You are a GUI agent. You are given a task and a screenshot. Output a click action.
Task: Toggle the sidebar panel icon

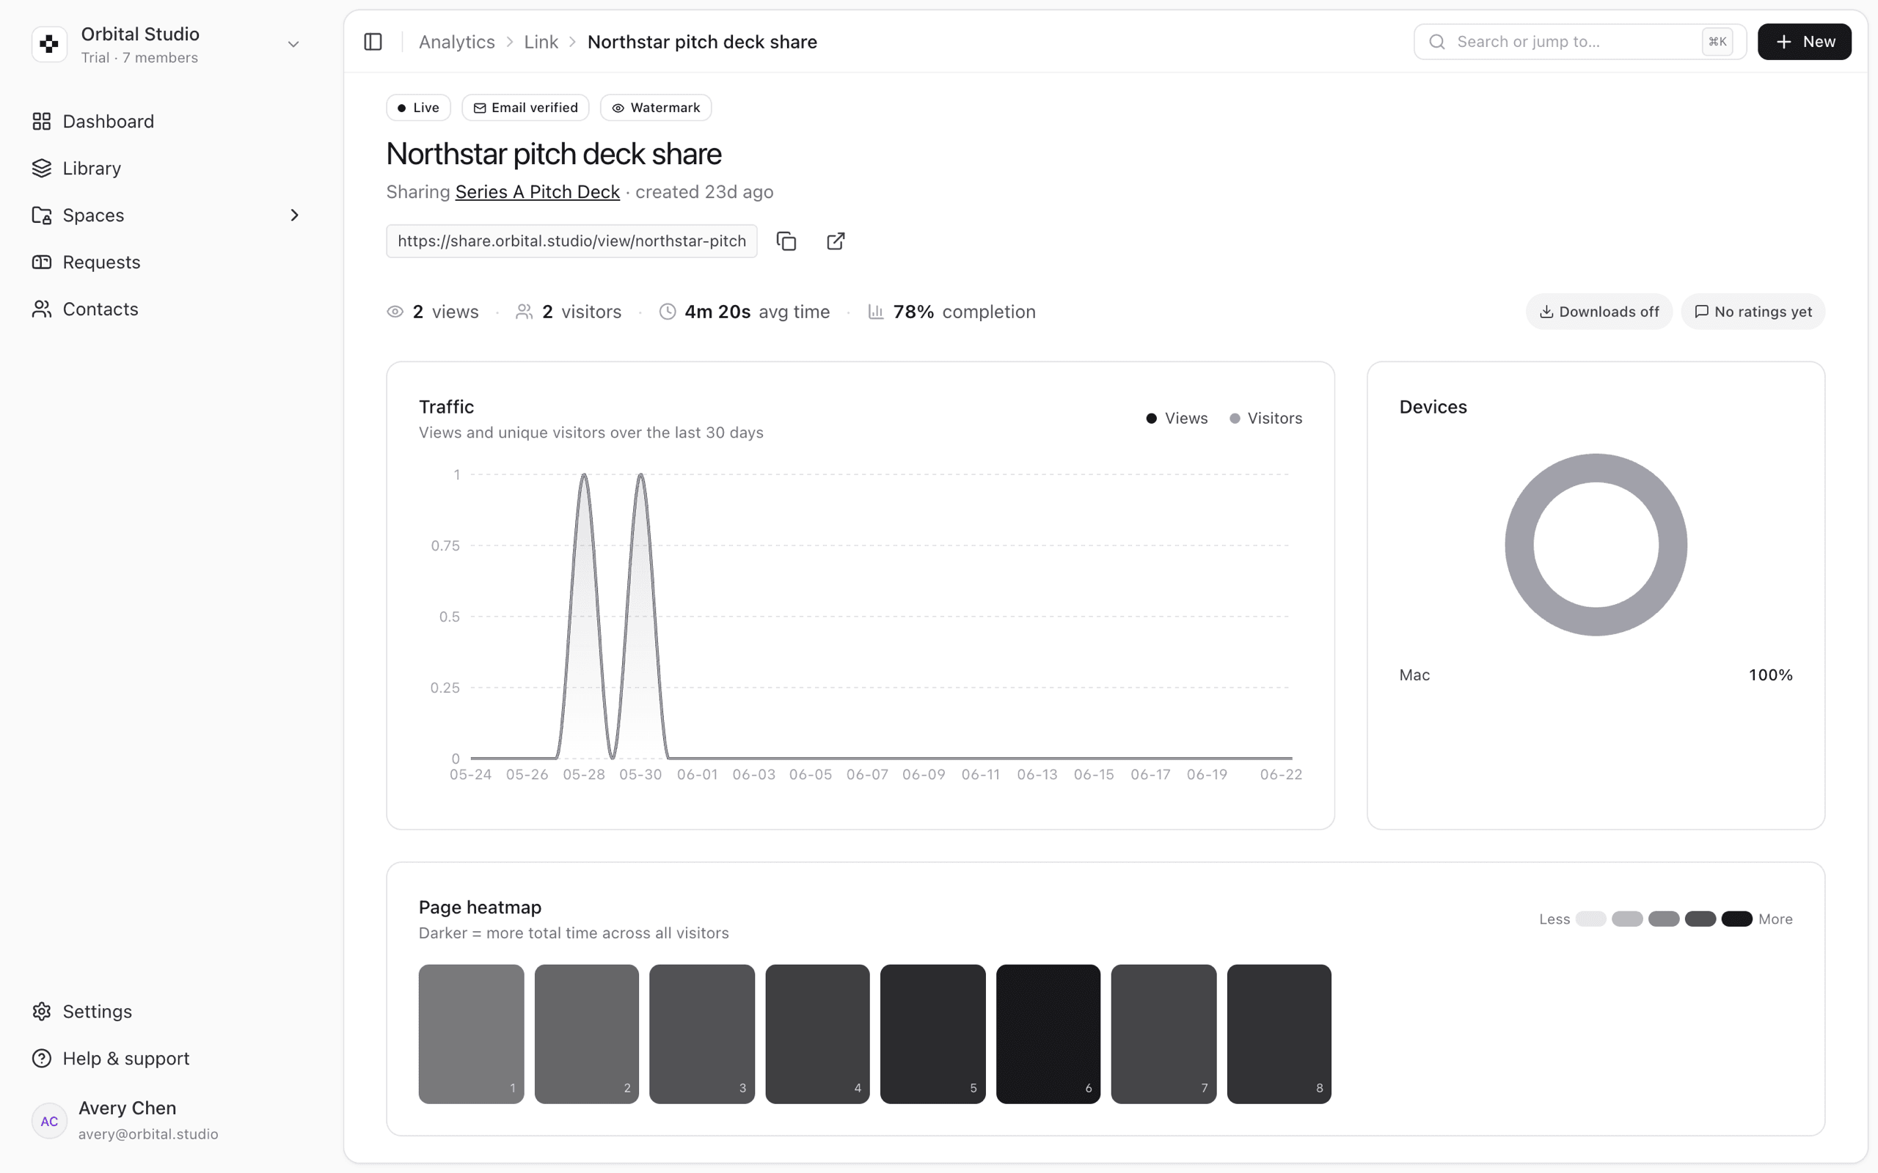click(x=373, y=42)
